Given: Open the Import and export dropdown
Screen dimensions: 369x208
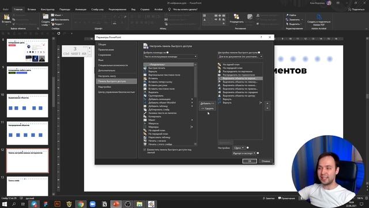Looking at the screenshot, I should coord(244,153).
